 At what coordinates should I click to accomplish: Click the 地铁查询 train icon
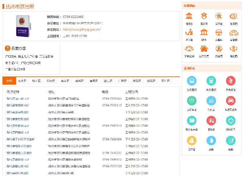pos(211,81)
